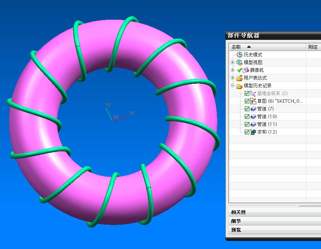The height and width of the screenshot is (249, 321).
Task: Expand the 模型视图 tree node
Action: 233,62
